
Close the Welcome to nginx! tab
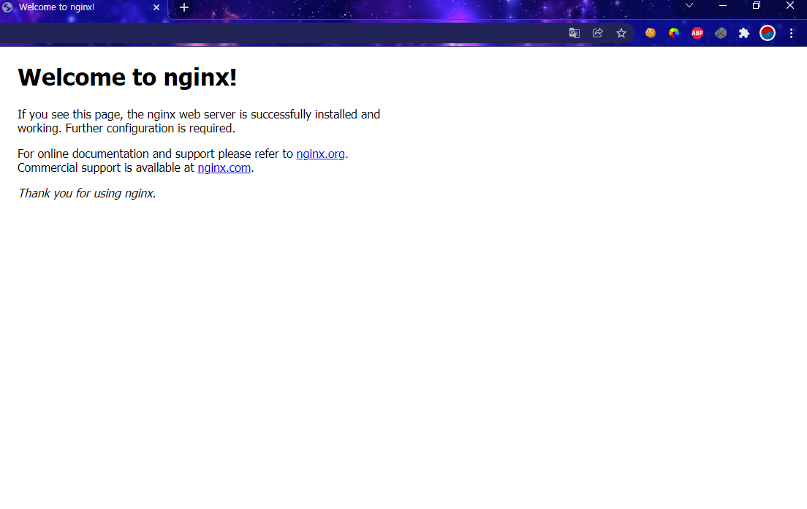point(156,8)
